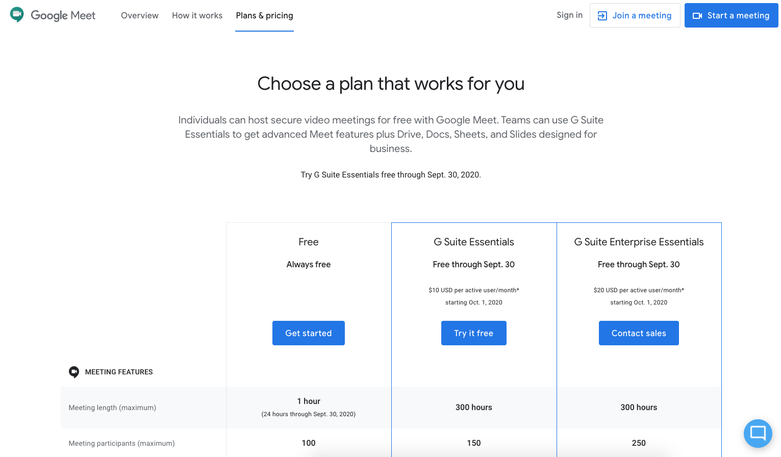Click the Meeting Features section icon

(74, 372)
